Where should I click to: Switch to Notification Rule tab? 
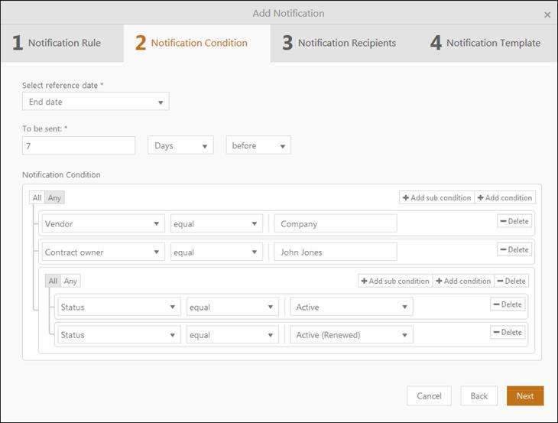[57, 43]
